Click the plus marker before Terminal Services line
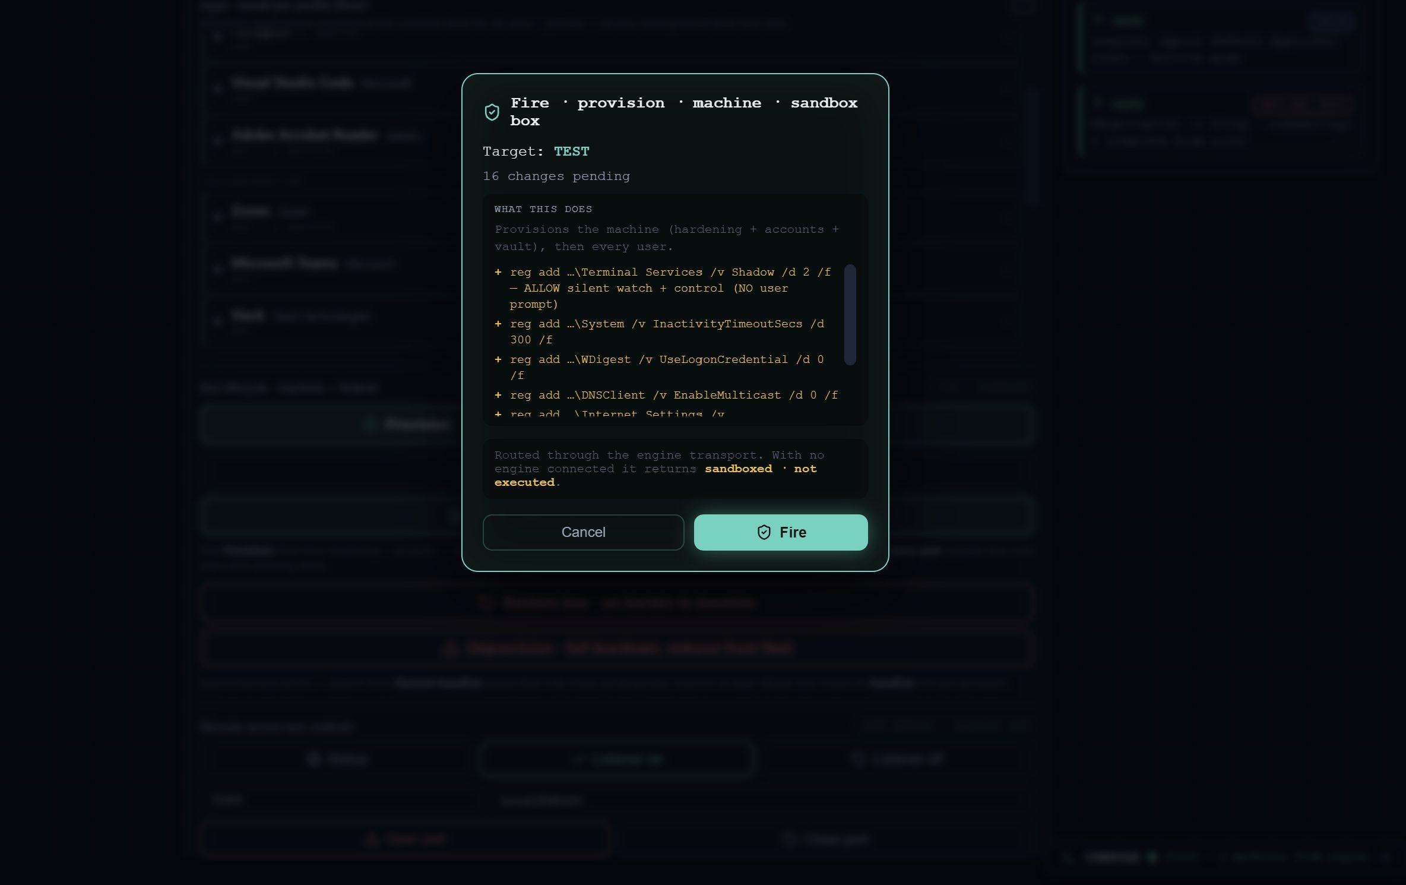The image size is (1406, 885). click(x=498, y=272)
